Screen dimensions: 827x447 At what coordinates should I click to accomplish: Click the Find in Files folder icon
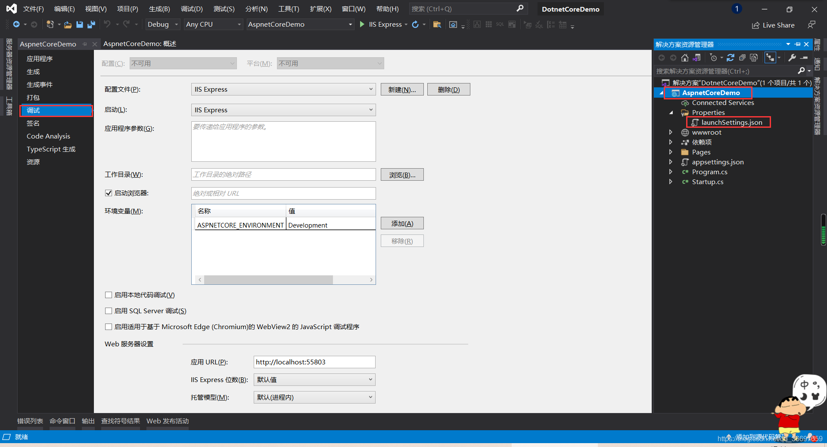coord(437,25)
